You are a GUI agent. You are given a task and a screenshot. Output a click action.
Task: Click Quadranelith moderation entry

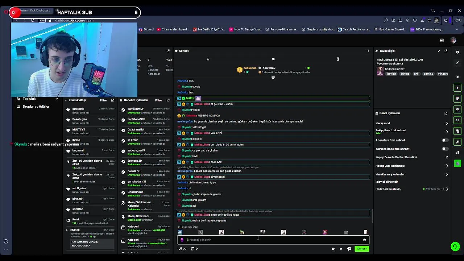pyautogui.click(x=146, y=131)
